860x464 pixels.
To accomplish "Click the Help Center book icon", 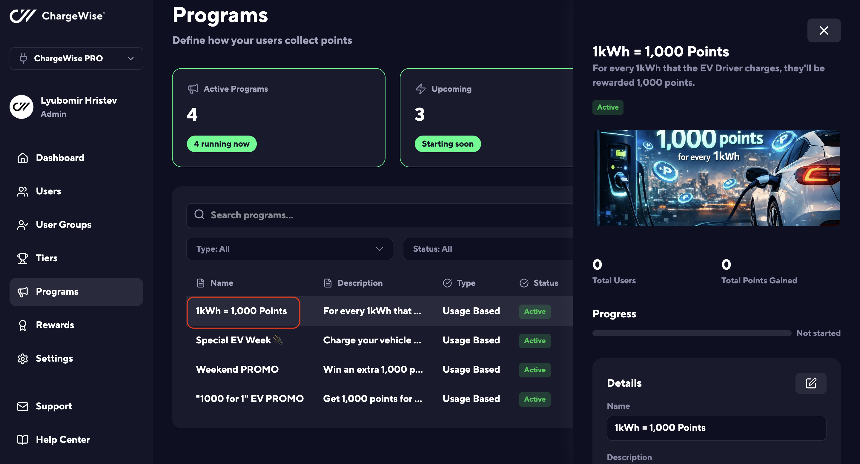I will pyautogui.click(x=22, y=440).
